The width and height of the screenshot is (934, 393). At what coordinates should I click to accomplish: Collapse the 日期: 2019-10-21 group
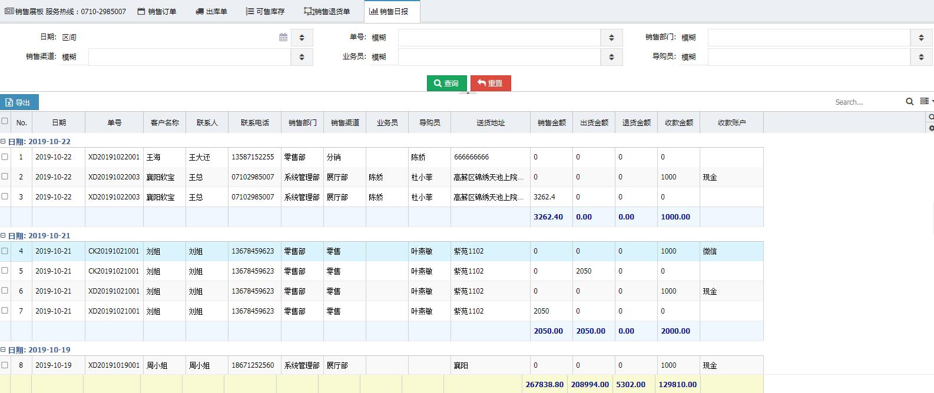click(x=3, y=235)
